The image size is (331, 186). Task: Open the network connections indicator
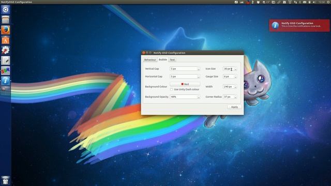(x=295, y=2)
